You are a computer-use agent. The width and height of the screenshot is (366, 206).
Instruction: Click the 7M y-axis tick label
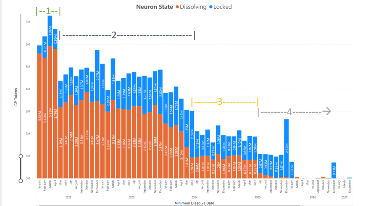pos(28,22)
